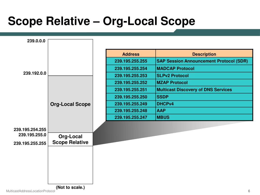The image size is (260, 195).
Task: Click the Org-Local Scope Relative box
Action: 70,139
